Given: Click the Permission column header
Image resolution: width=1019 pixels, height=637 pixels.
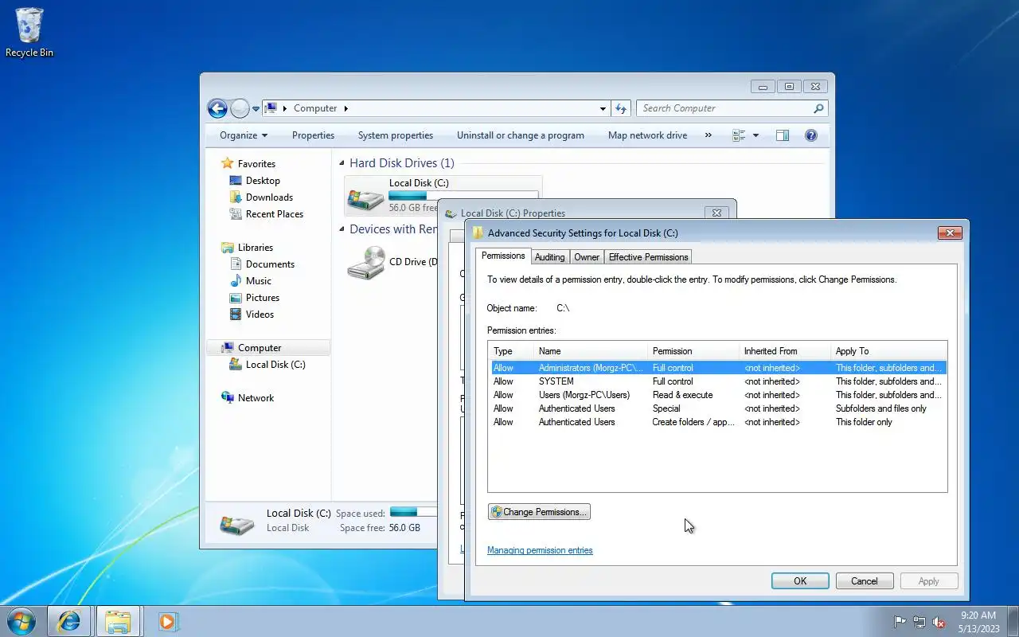Looking at the screenshot, I should (x=693, y=351).
